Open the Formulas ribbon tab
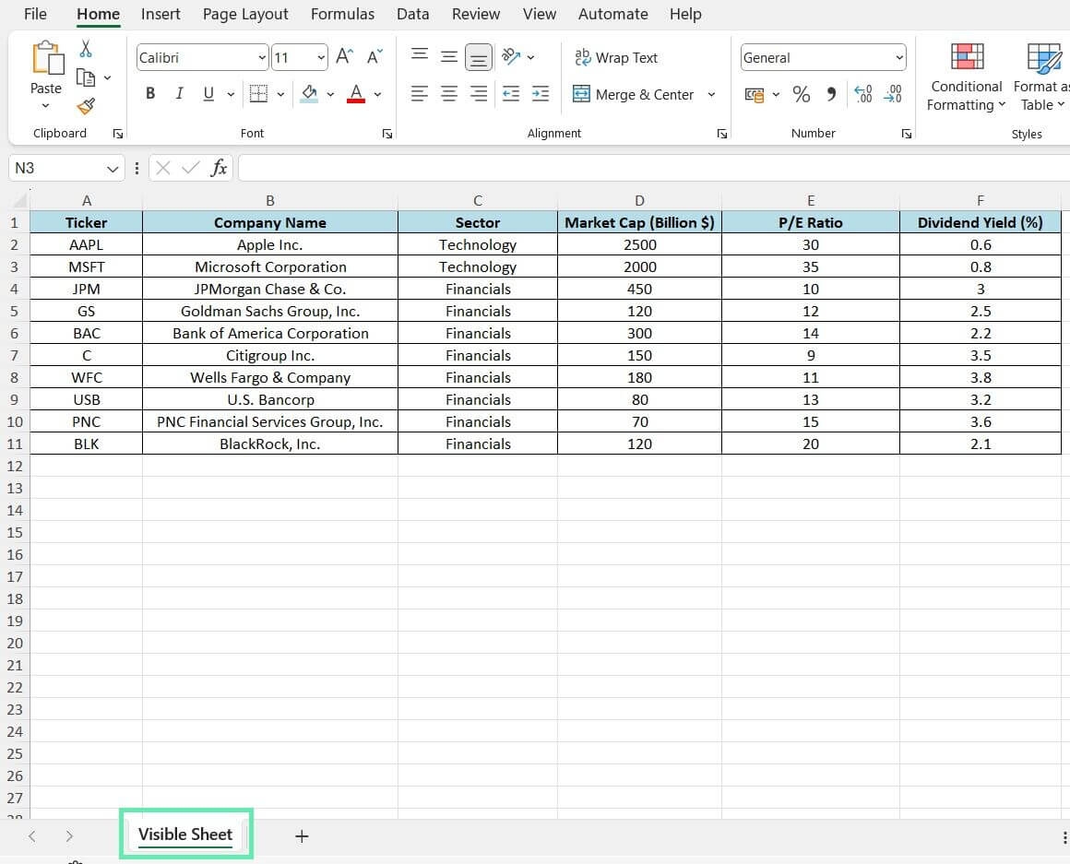1070x864 pixels. (342, 14)
